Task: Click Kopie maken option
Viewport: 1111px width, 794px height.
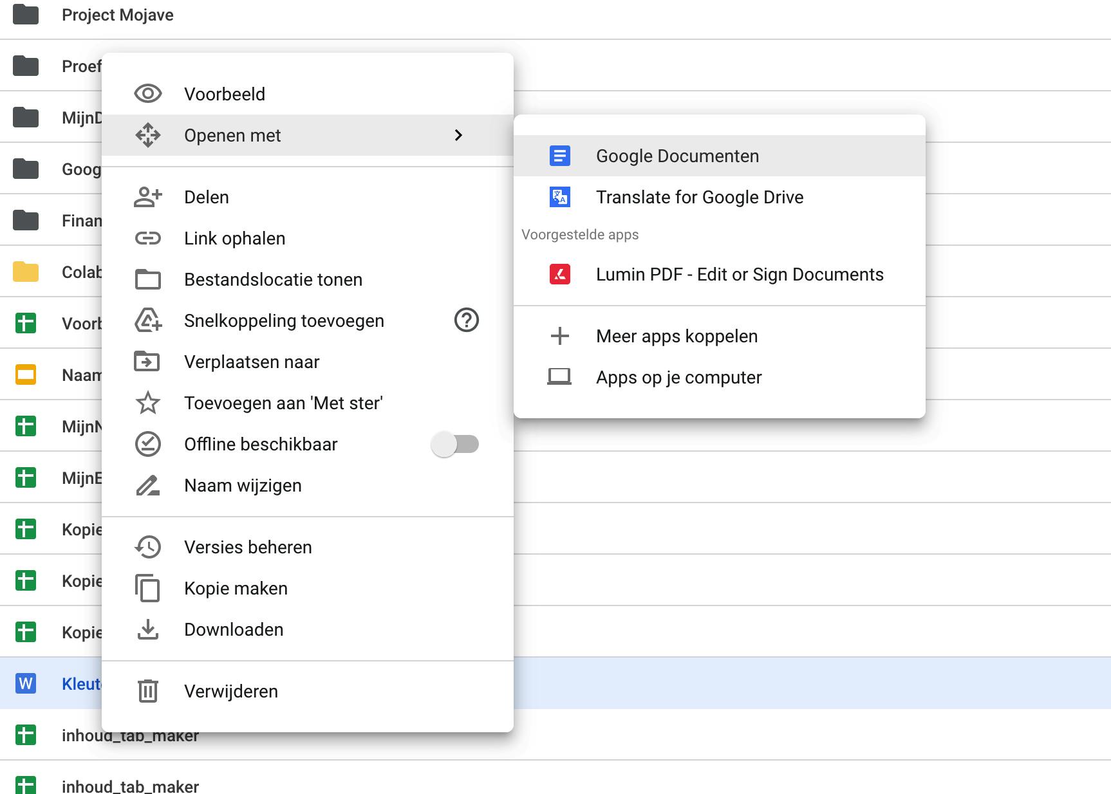Action: 236,588
